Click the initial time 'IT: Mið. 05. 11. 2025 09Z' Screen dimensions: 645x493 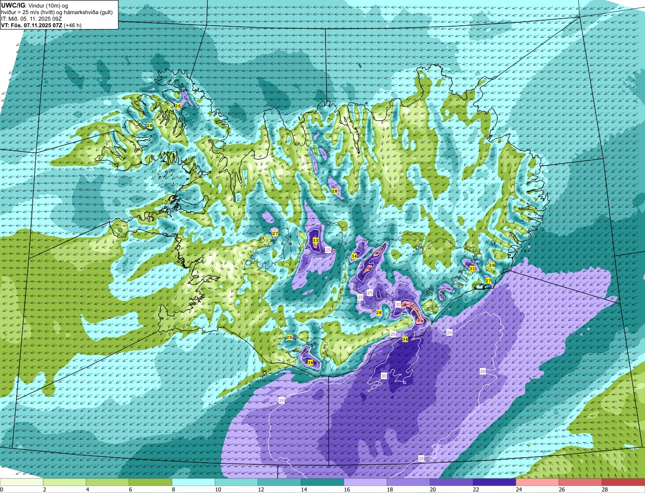coord(31,19)
